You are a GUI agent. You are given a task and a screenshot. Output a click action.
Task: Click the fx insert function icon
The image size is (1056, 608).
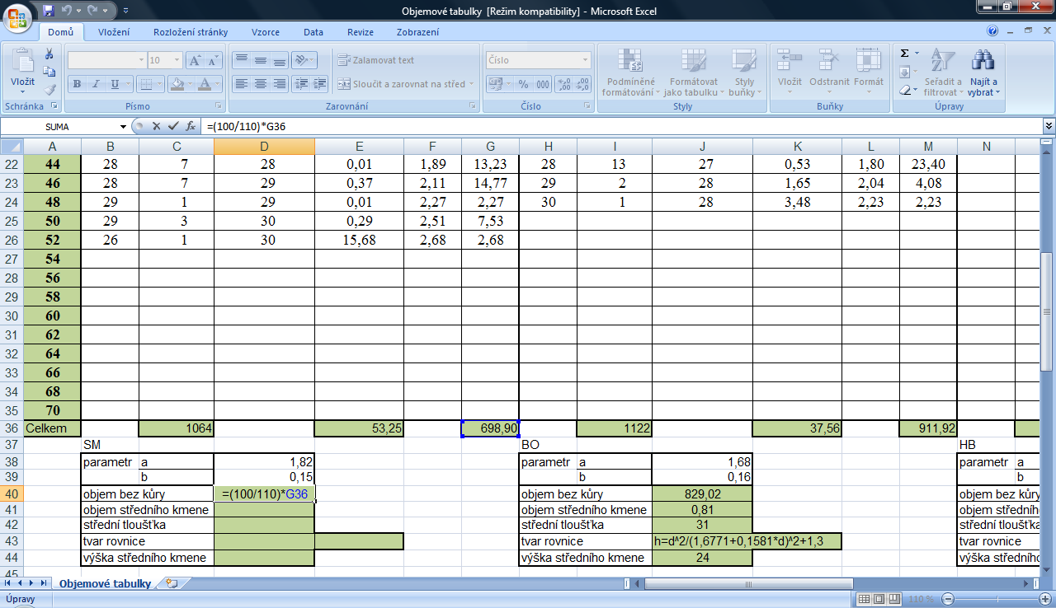191,126
